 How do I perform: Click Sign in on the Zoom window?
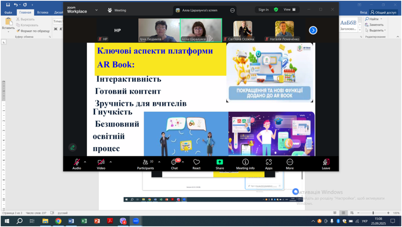click(x=263, y=10)
